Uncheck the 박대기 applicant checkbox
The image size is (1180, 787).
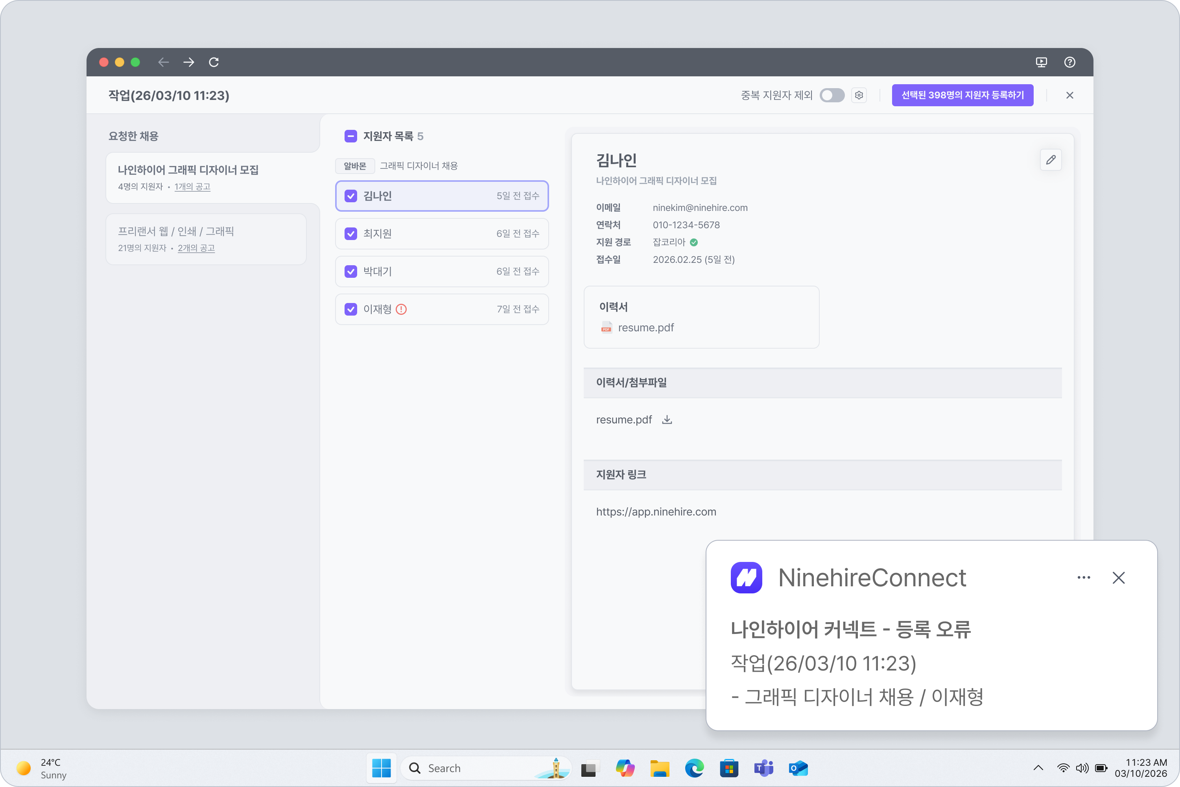[x=351, y=272]
